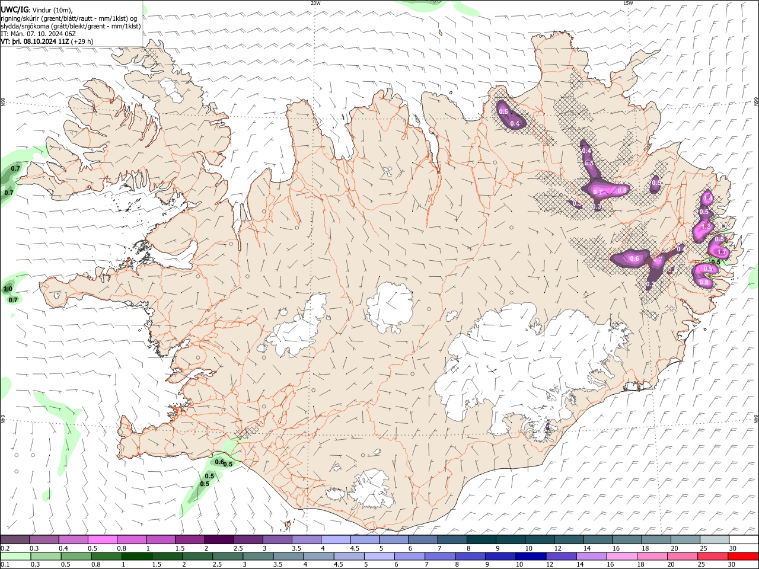The width and height of the screenshot is (759, 569).
Task: Select the upper-row legend swatch labelled 0.4
Action: click(73, 539)
